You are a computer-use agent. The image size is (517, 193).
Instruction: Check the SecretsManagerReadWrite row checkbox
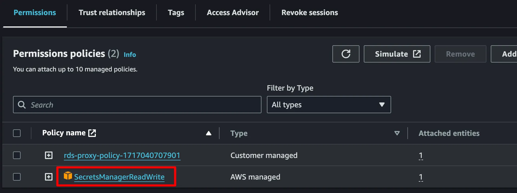(17, 177)
